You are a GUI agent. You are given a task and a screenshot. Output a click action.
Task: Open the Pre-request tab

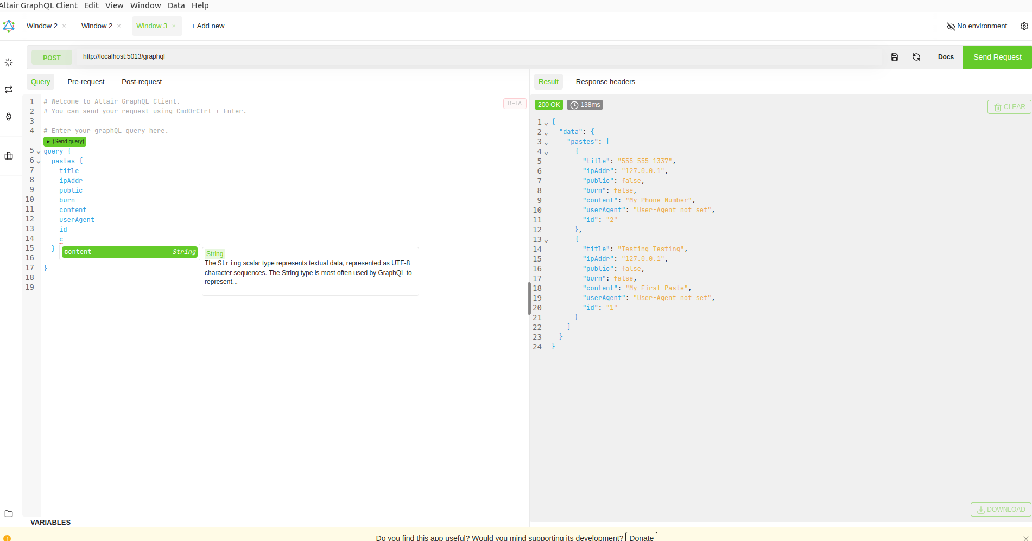click(86, 82)
